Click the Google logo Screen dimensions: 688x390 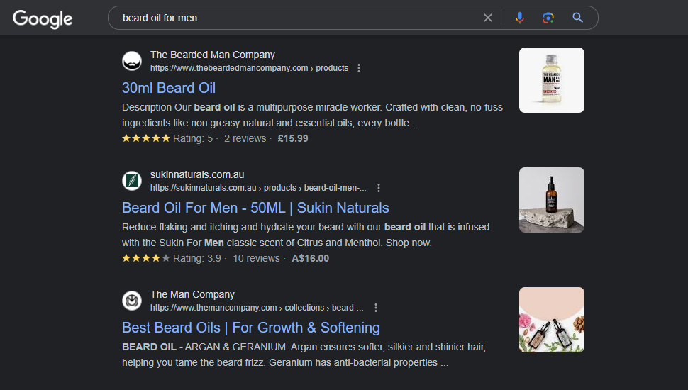pos(43,19)
